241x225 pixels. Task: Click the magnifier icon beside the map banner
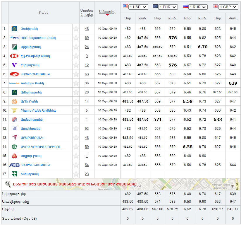[x=8, y=184]
